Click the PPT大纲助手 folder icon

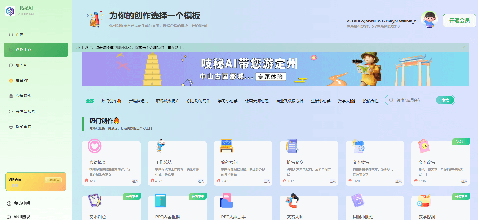click(x=226, y=200)
